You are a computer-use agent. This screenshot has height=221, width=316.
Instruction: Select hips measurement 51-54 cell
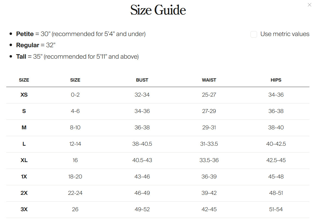pyautogui.click(x=276, y=210)
